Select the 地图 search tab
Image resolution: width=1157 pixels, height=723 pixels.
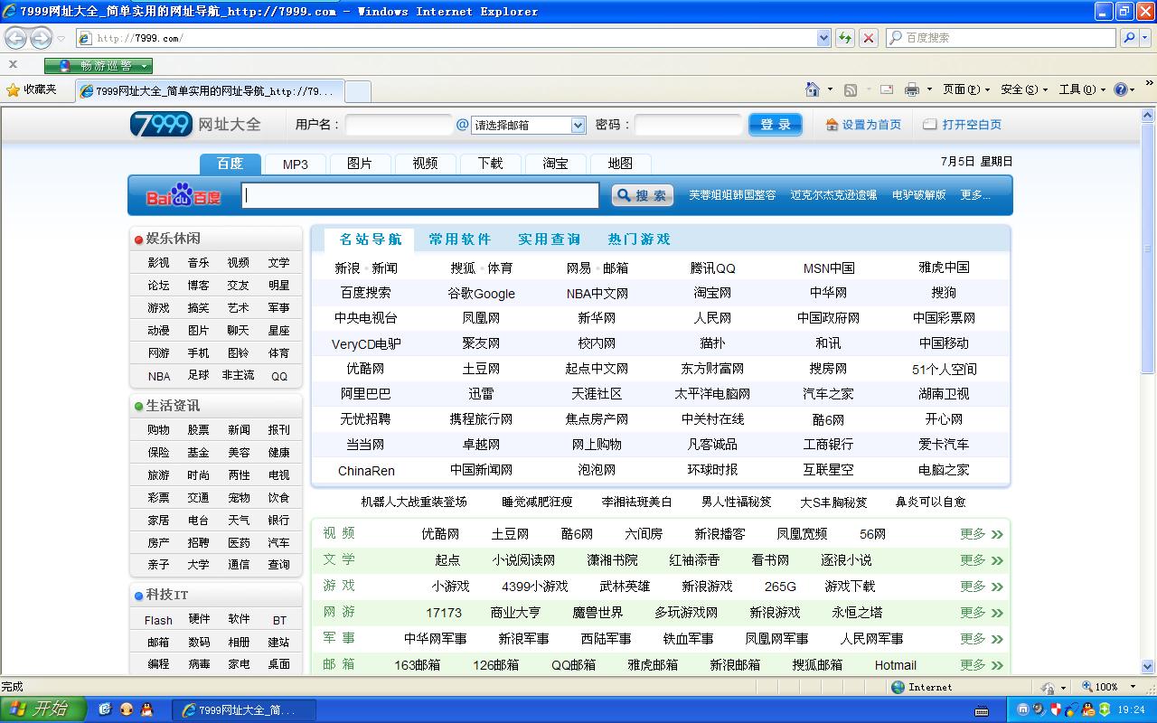(620, 164)
